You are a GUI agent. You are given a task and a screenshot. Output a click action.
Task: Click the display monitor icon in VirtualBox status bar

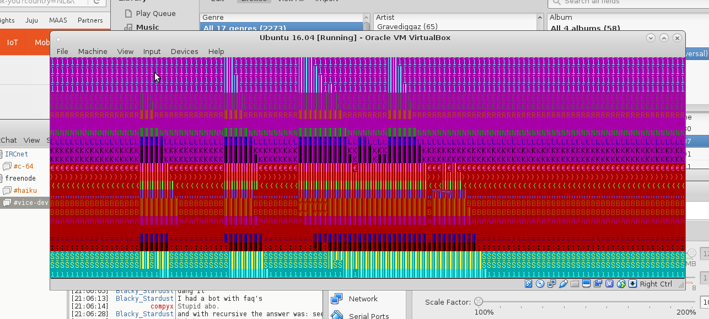pyautogui.click(x=587, y=284)
